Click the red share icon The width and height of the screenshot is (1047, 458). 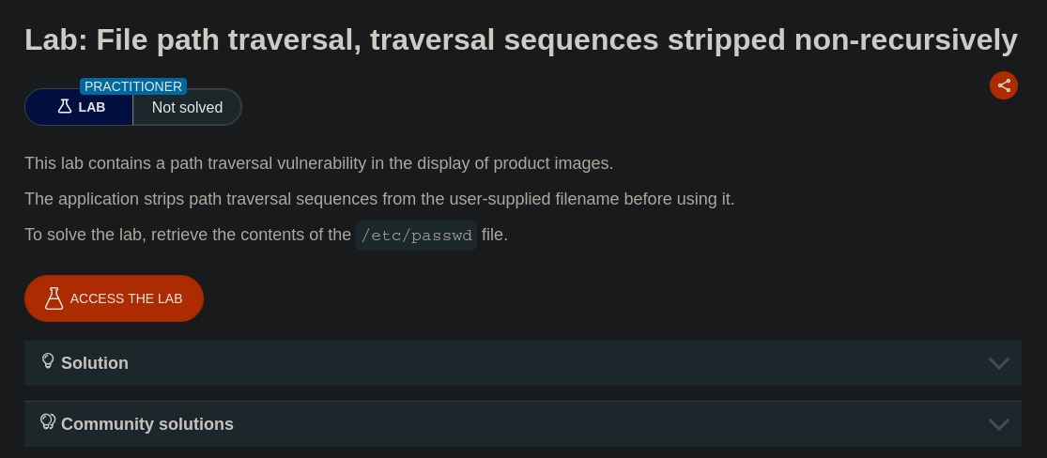pos(1004,85)
